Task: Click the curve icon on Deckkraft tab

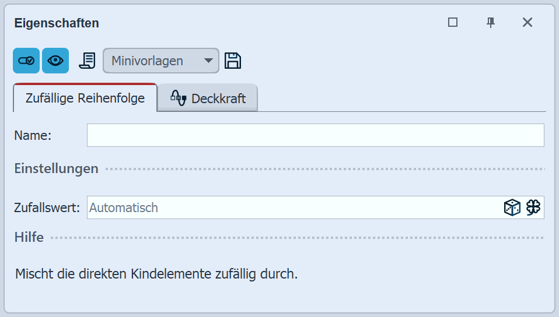Action: tap(178, 98)
